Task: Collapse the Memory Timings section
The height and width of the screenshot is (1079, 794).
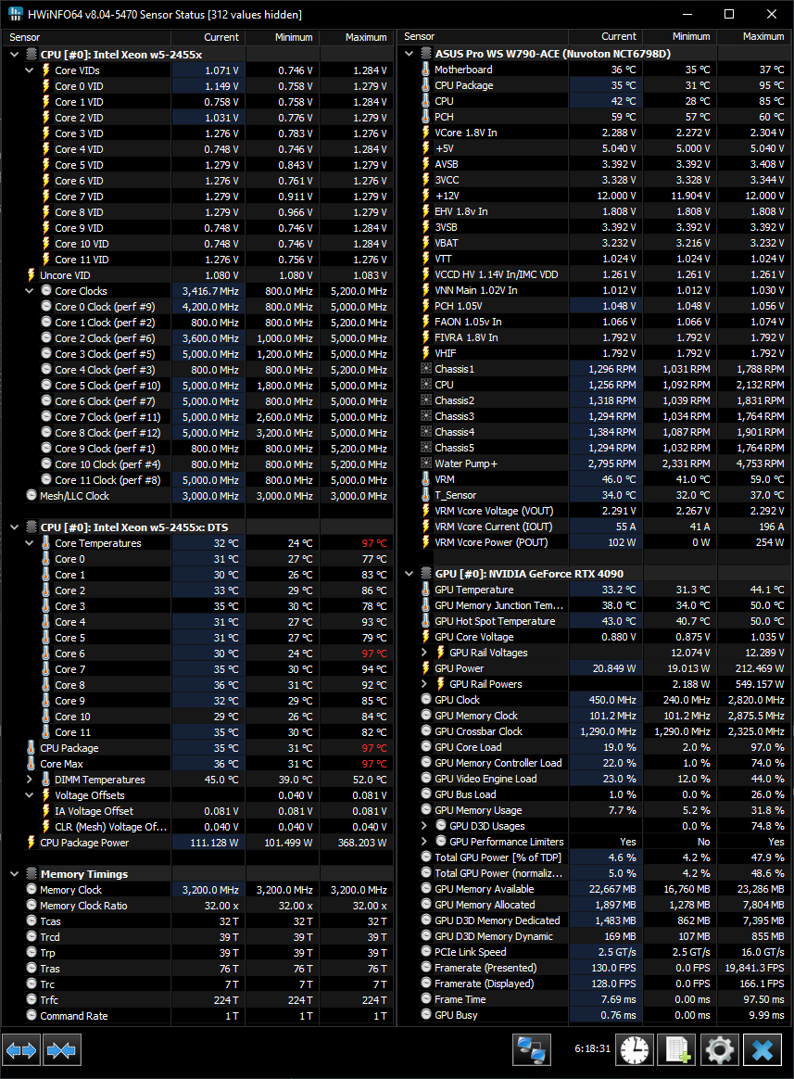Action: tap(16, 874)
